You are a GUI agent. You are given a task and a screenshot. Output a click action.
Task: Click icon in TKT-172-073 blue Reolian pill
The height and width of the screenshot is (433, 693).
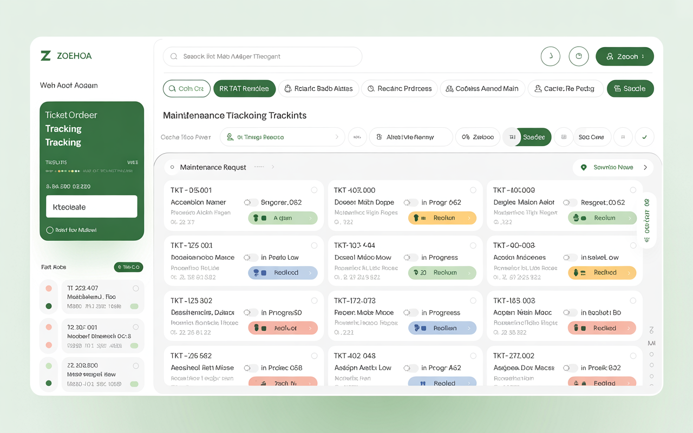[x=417, y=328]
